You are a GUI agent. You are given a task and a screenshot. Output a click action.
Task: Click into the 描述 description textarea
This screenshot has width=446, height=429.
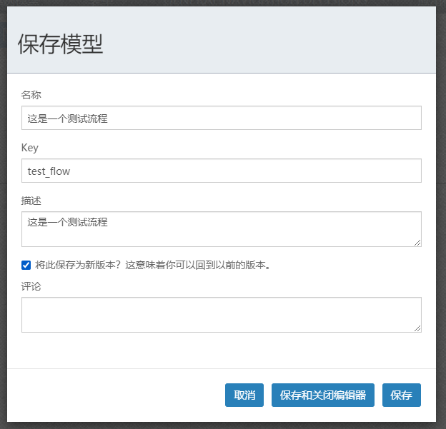click(221, 228)
